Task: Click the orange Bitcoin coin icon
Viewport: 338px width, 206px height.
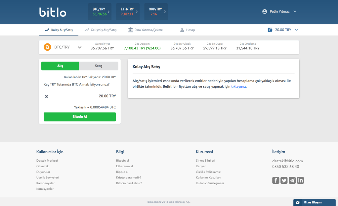Action: [x=48, y=47]
